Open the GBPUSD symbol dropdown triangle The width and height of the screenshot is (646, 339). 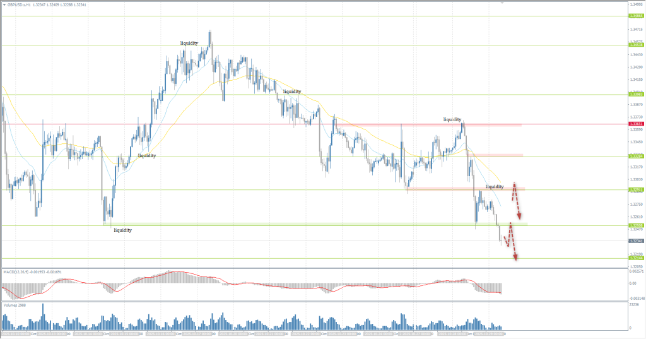tap(4, 4)
